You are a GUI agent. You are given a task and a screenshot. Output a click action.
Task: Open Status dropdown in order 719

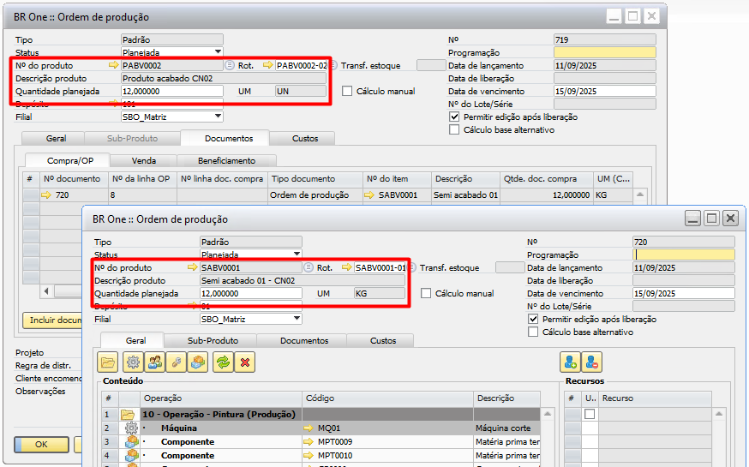[x=218, y=52]
